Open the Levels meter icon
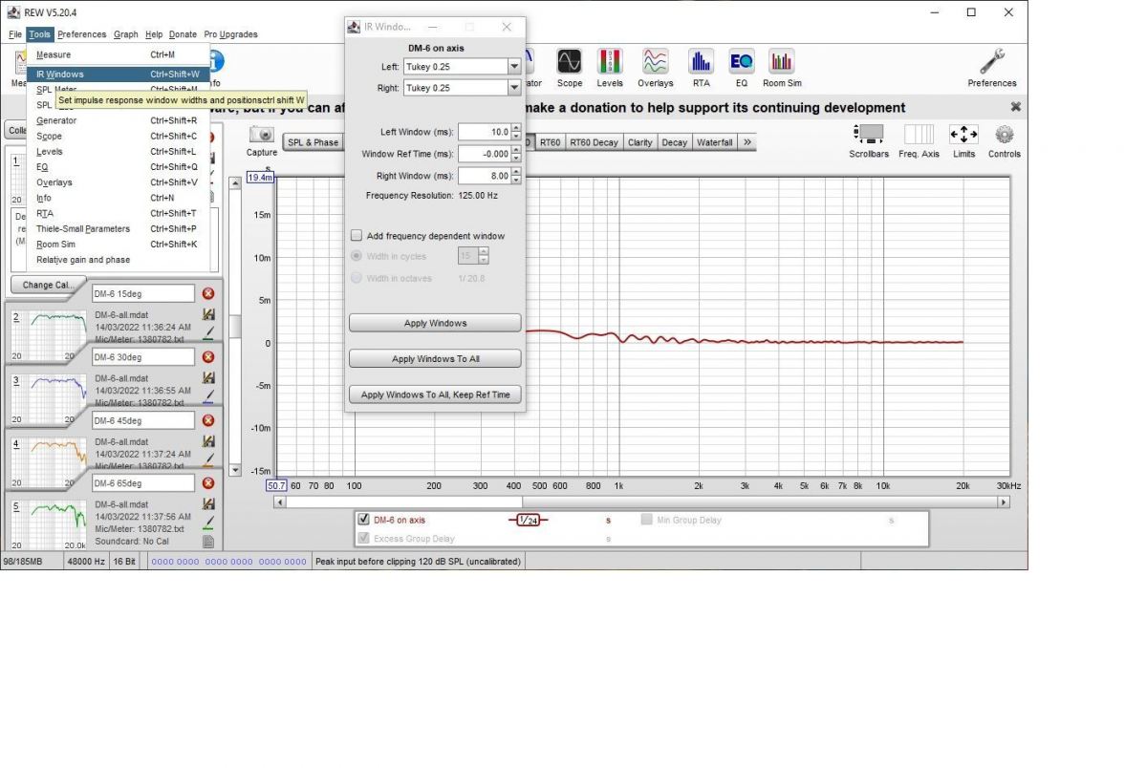The height and width of the screenshot is (768, 1147). (x=610, y=63)
